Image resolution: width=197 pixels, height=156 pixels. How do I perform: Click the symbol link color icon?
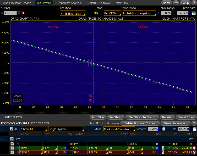[x=23, y=13]
